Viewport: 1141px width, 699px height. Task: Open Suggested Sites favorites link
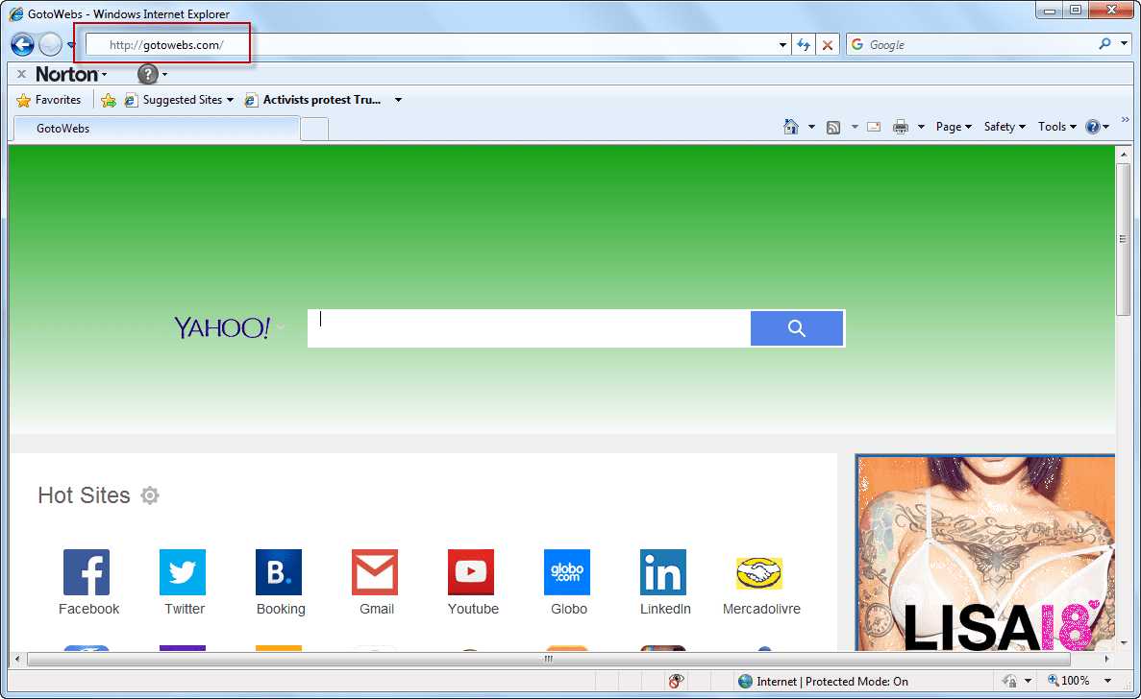pos(179,100)
